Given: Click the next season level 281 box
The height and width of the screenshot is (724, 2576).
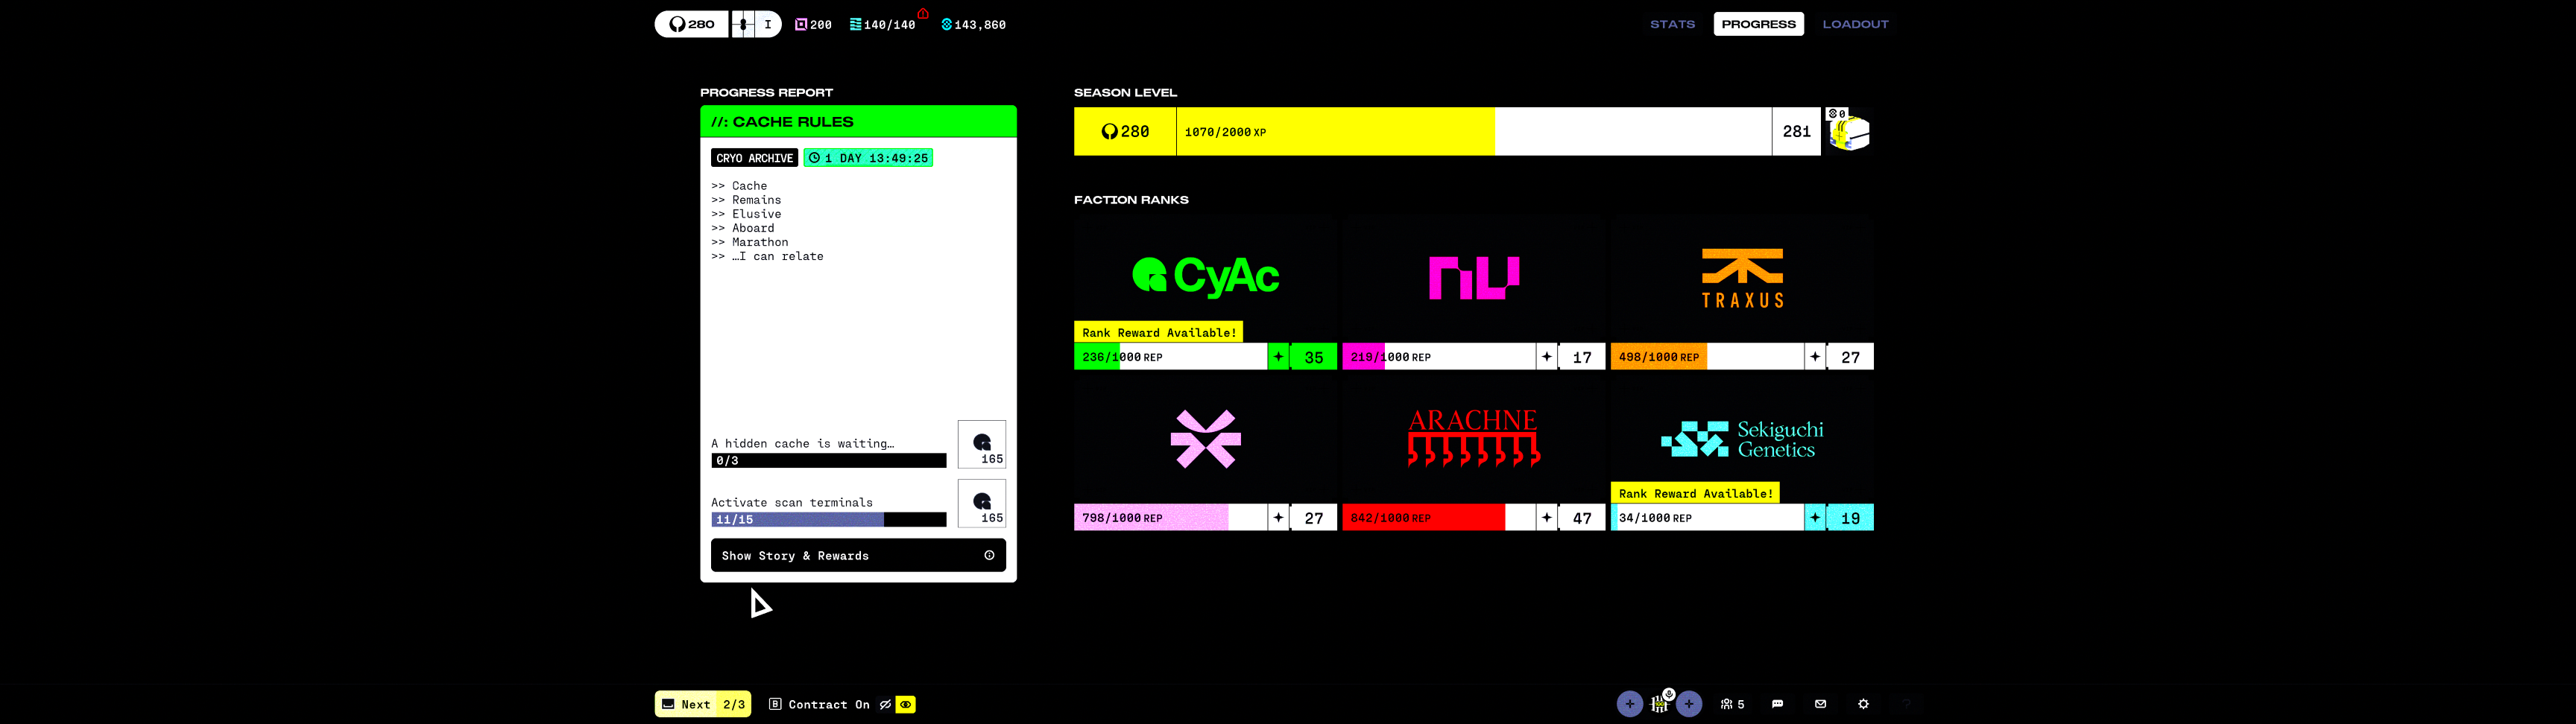Looking at the screenshot, I should [x=1796, y=131].
